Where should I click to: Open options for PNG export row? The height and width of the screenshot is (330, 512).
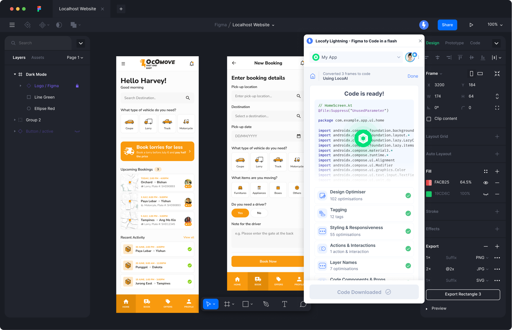[497, 258]
